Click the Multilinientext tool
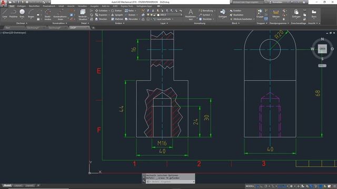 tap(191, 15)
